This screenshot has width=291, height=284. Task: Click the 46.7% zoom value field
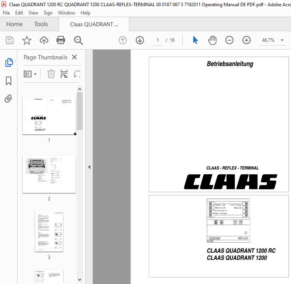268,40
